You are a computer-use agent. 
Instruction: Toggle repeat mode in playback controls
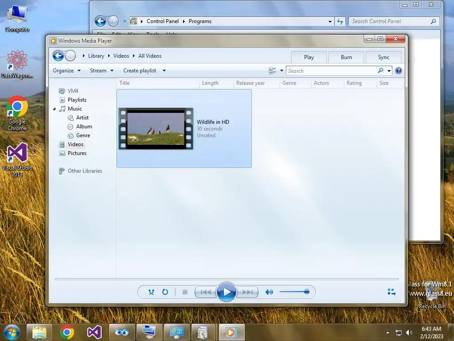165,292
